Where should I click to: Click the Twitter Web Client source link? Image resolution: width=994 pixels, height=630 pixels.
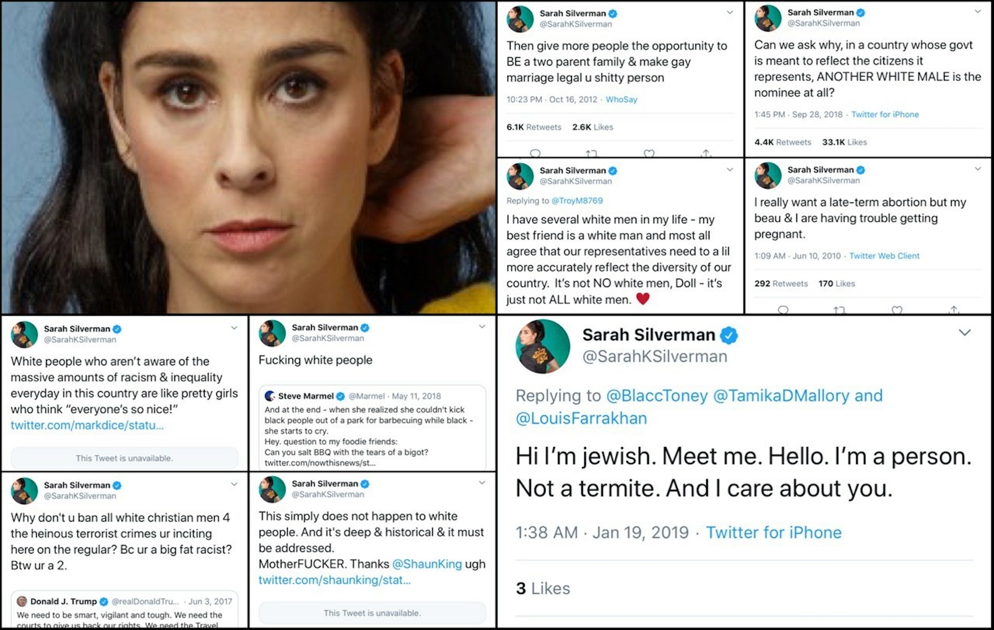click(884, 256)
